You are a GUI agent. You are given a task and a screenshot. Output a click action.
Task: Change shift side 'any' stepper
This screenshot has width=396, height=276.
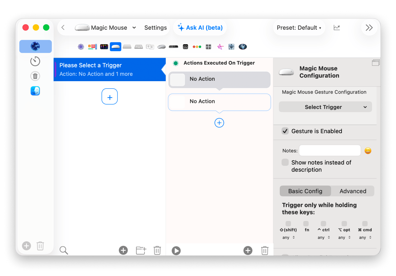tap(289, 237)
